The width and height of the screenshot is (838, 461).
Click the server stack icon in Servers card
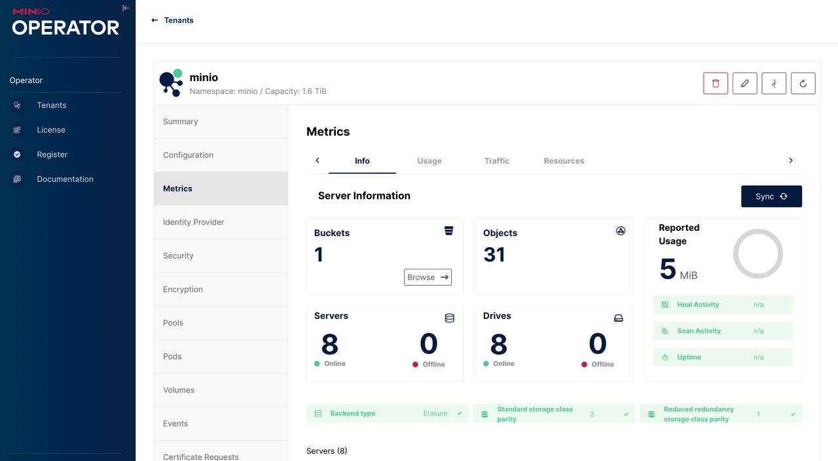click(449, 318)
